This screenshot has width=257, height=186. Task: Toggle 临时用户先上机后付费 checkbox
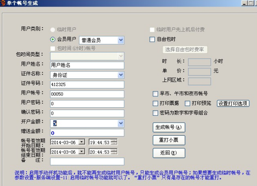[x=152, y=30]
